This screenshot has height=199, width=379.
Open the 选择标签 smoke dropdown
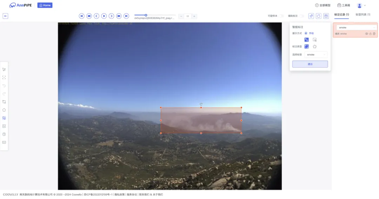tap(316, 55)
